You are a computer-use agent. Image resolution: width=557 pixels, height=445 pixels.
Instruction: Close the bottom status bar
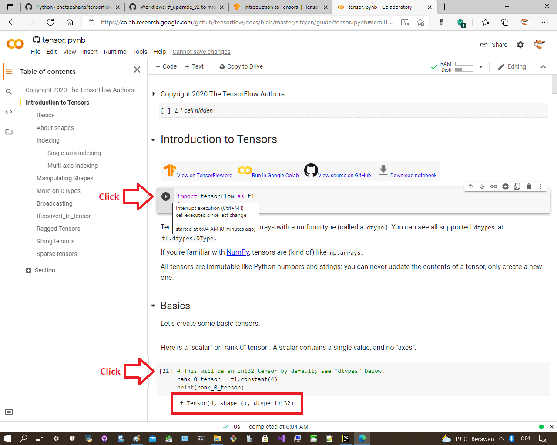coord(552,427)
